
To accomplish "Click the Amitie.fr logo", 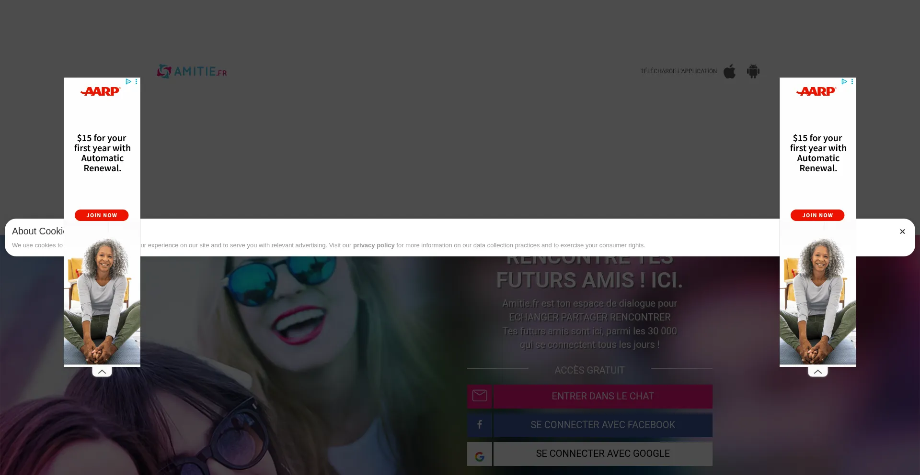I will pos(192,71).
